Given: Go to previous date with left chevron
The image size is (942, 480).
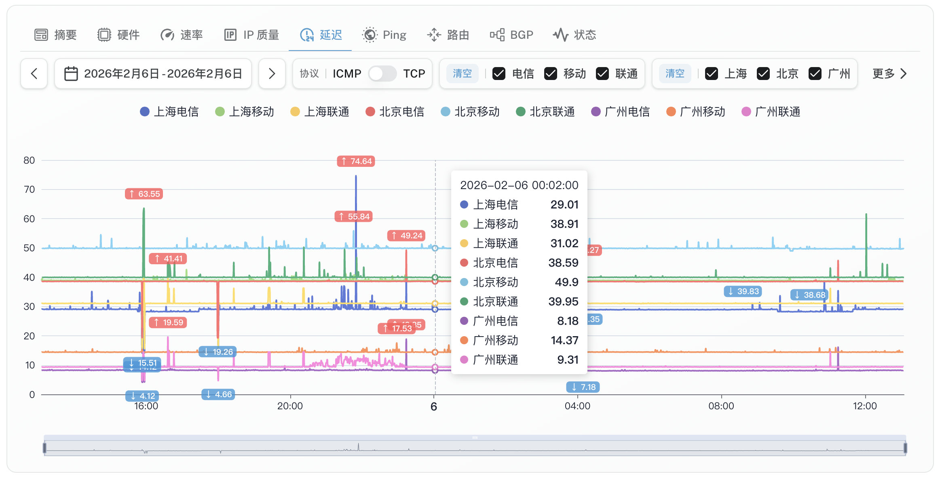Looking at the screenshot, I should pos(34,74).
